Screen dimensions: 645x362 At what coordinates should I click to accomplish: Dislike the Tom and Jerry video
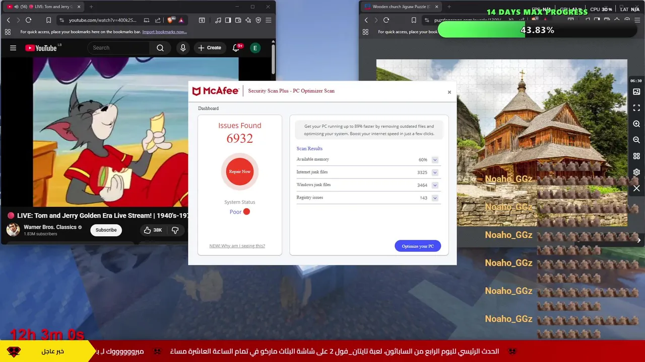click(x=175, y=230)
